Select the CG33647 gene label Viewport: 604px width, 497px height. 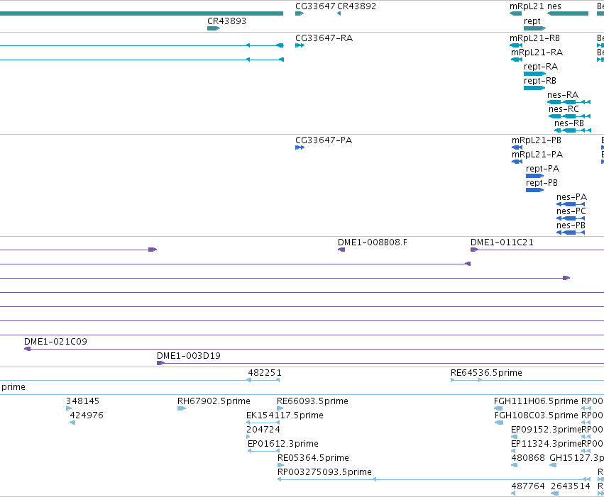click(315, 6)
